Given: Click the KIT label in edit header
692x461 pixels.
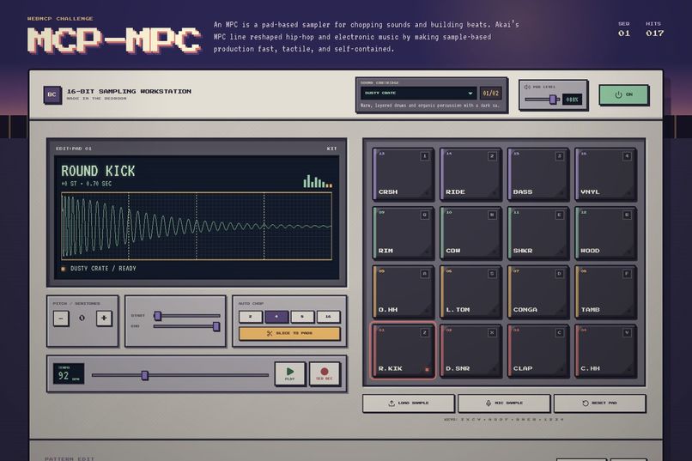Looking at the screenshot, I should 331,149.
